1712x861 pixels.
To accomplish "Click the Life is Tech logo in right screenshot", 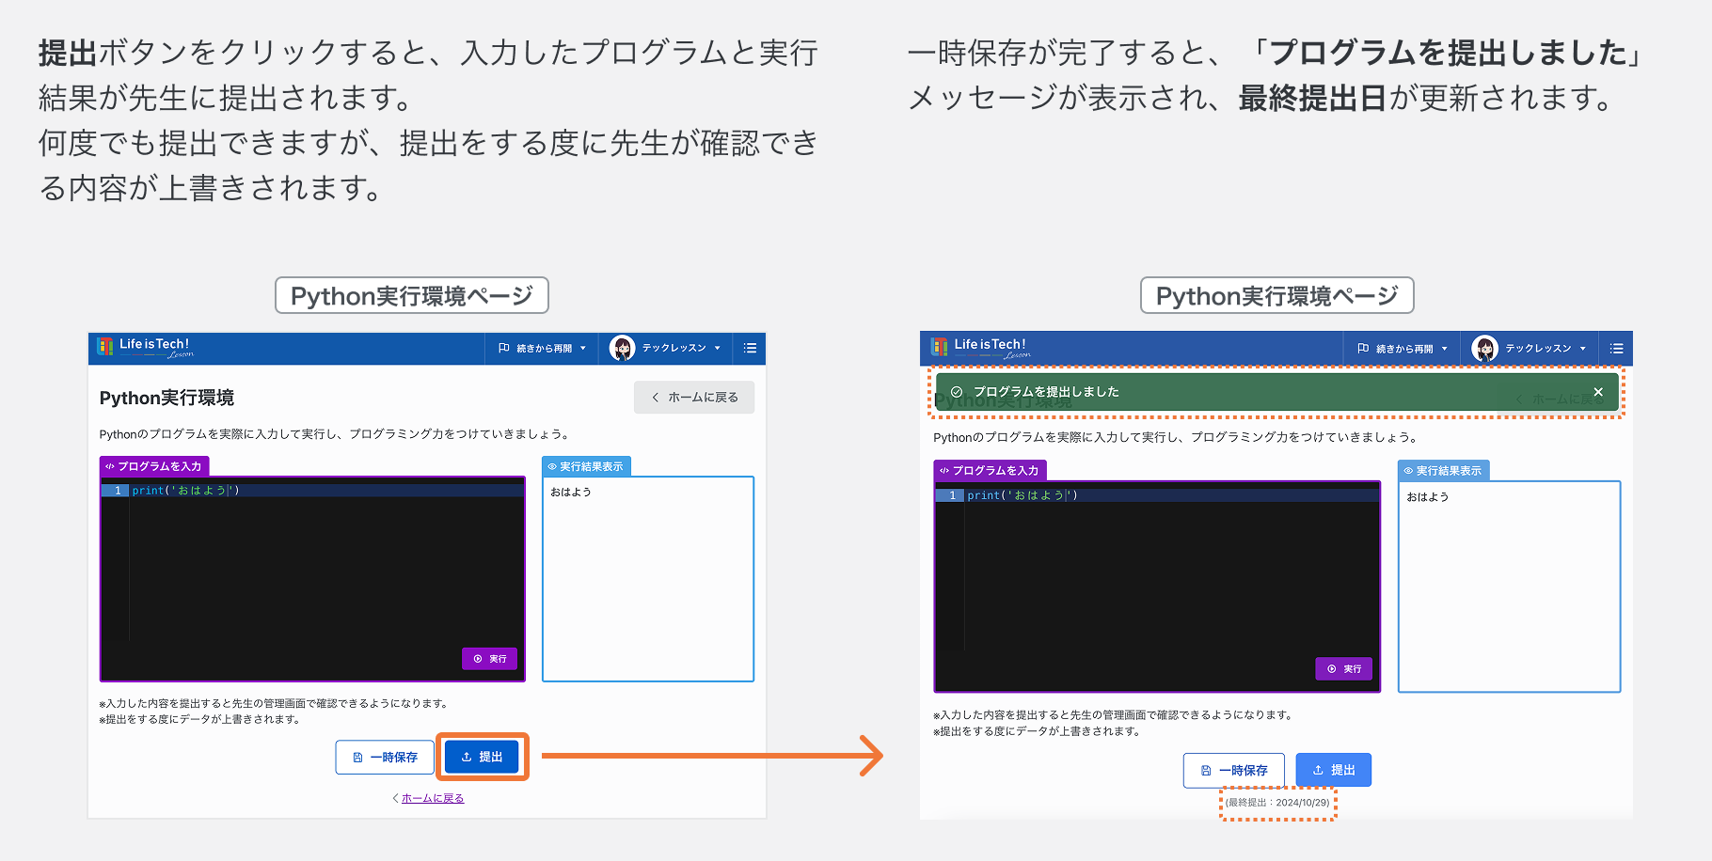I will coord(980,348).
